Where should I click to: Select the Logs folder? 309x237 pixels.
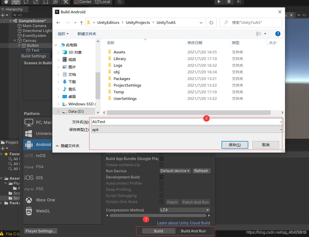118,66
